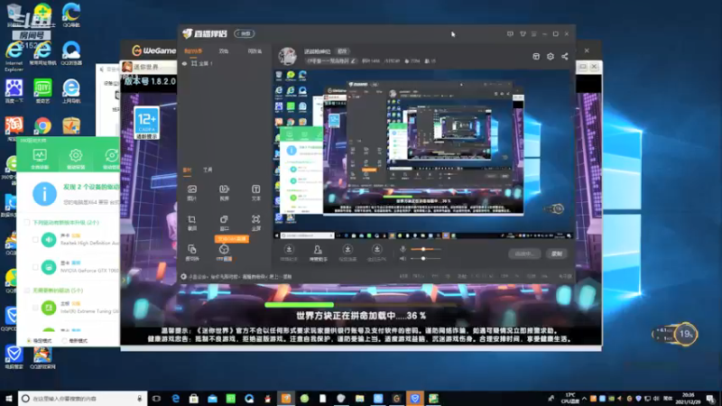The image size is (722, 406).
Task: Switch to the third top-left streaming tab
Action: [255, 51]
